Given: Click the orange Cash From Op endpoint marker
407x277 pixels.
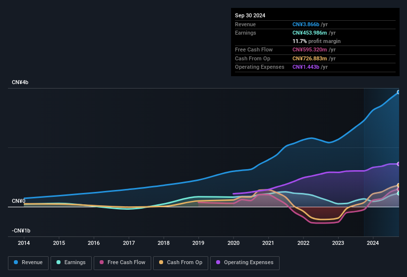Looking at the screenshot, I should 399,185.
